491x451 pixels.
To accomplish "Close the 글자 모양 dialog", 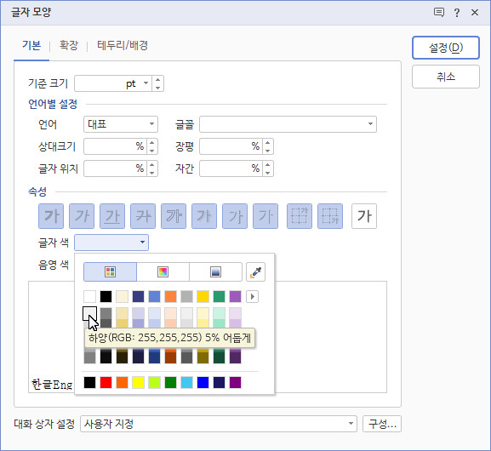I will (475, 13).
